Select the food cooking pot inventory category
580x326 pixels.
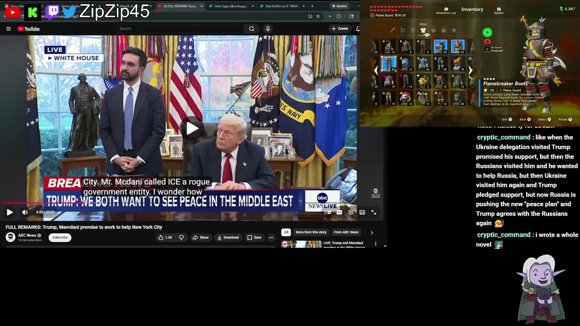click(444, 30)
